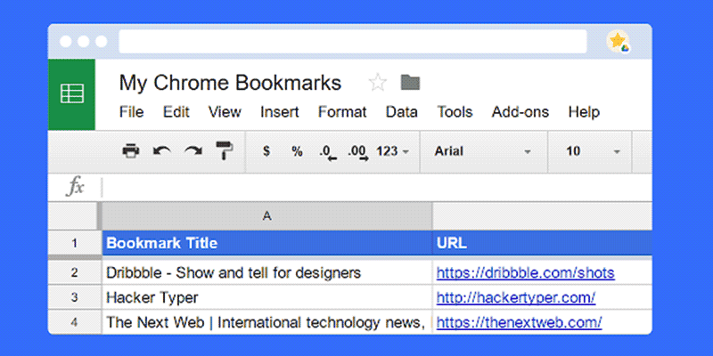
Task: Open Sheets home via green icon
Action: click(72, 94)
